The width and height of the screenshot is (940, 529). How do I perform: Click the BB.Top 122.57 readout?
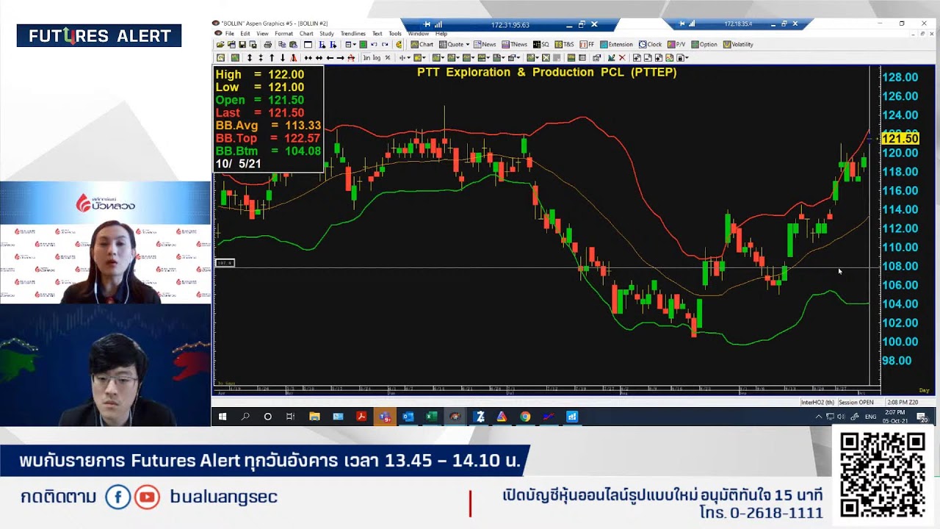point(268,138)
